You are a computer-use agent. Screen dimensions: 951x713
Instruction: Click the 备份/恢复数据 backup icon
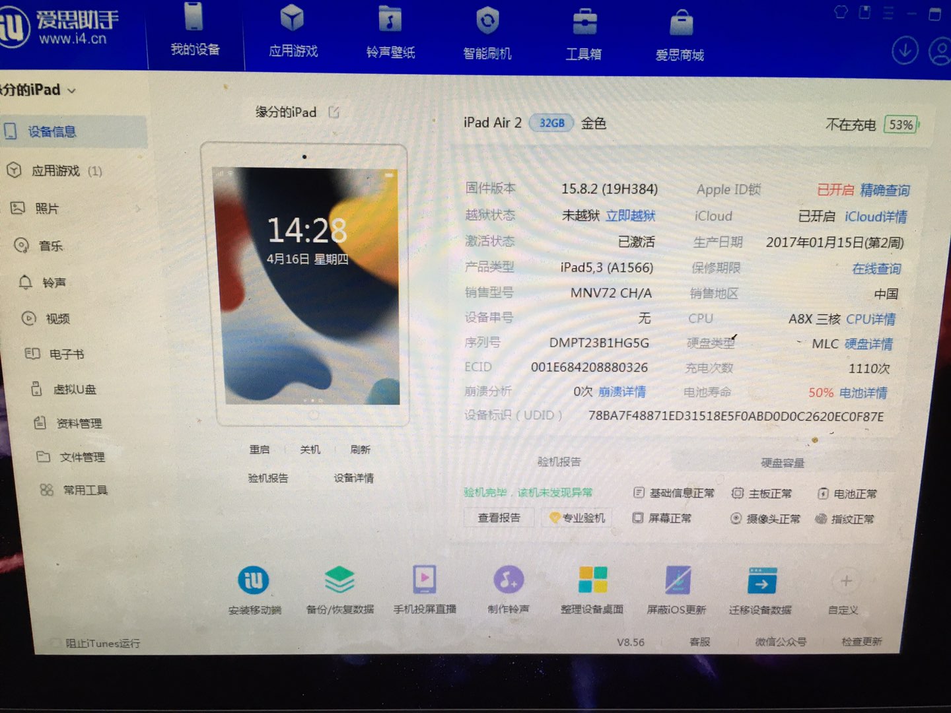click(x=339, y=580)
